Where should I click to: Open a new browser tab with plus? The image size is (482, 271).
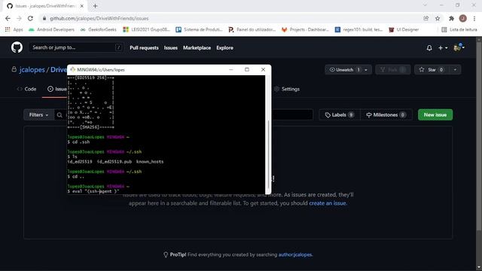pos(96,6)
